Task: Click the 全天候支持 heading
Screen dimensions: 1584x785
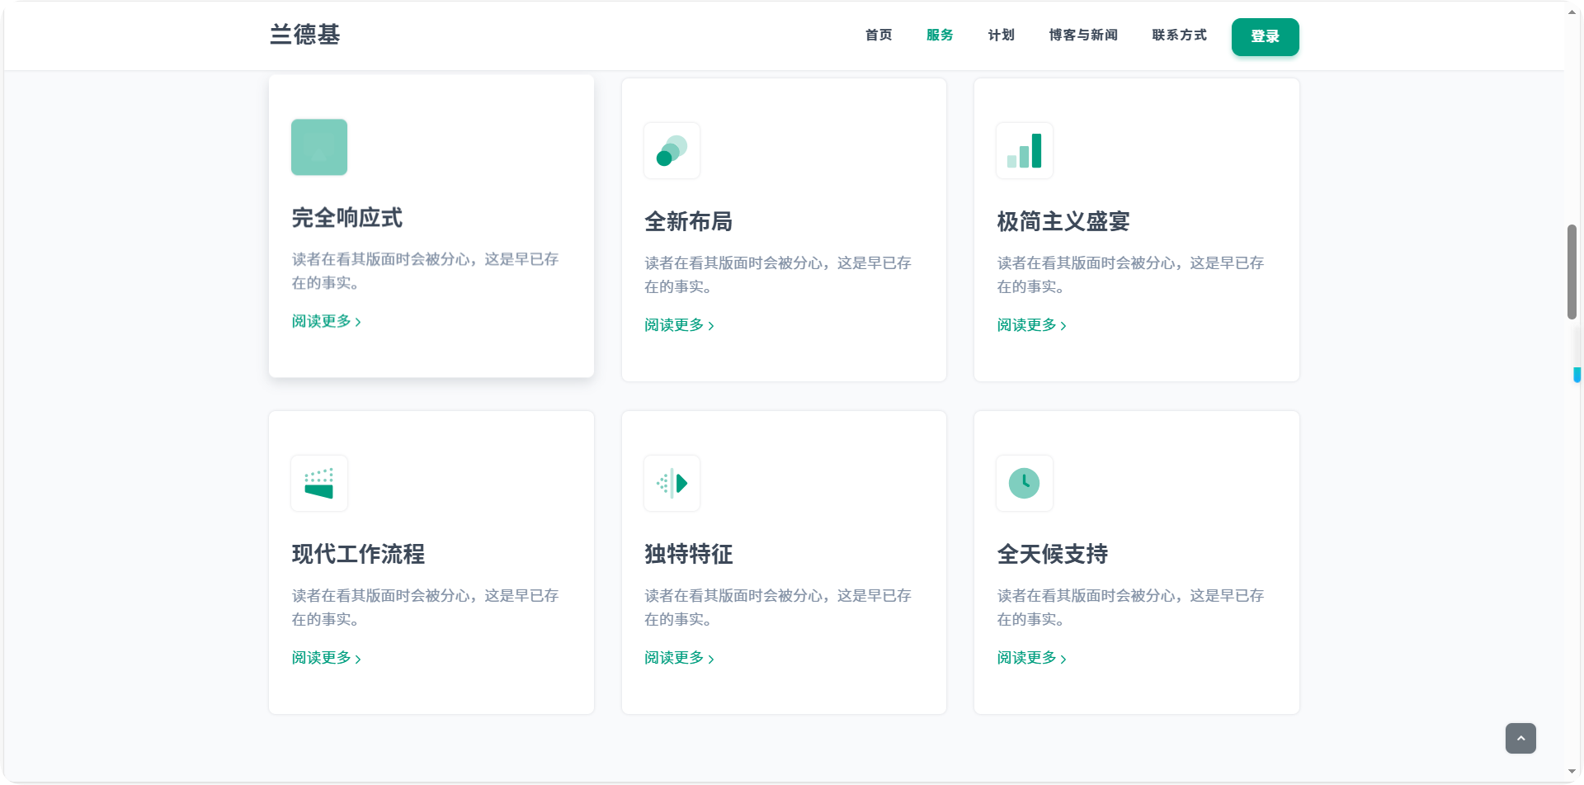Action: (1053, 554)
